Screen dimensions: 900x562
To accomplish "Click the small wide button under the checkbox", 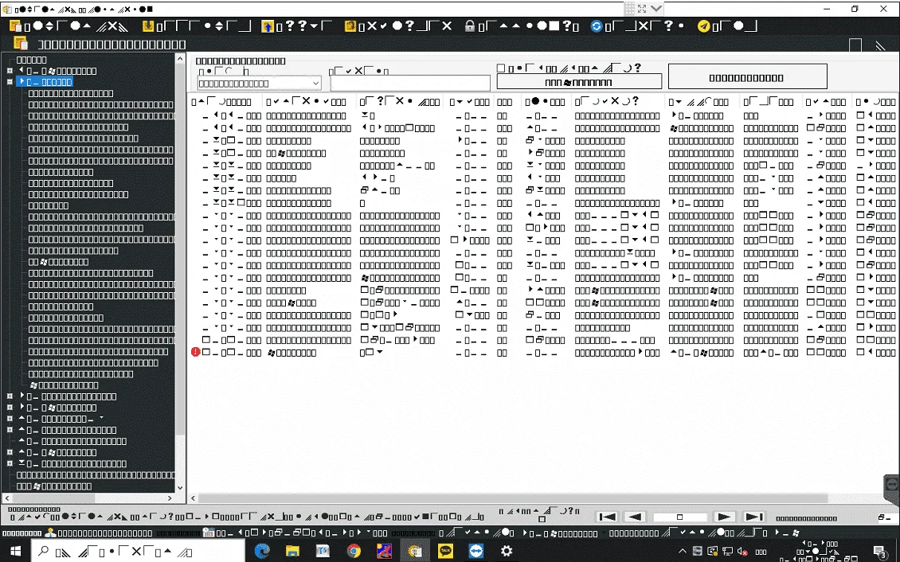I will 579,82.
